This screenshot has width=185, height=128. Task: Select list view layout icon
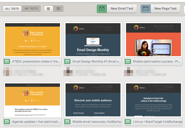coord(58,9)
